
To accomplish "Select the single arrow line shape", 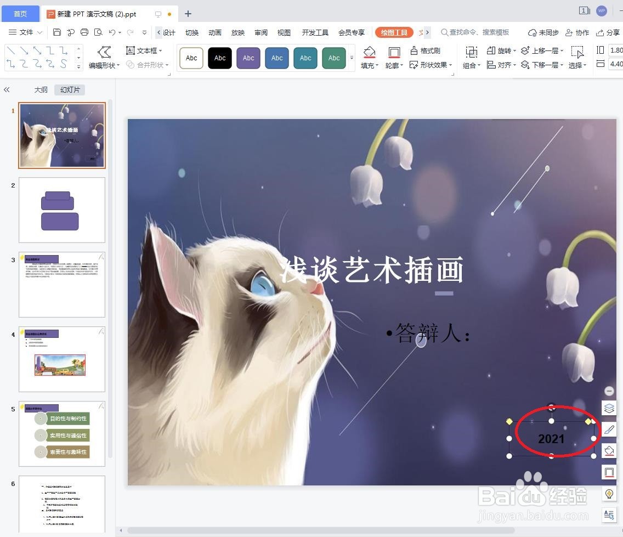I will pos(24,50).
